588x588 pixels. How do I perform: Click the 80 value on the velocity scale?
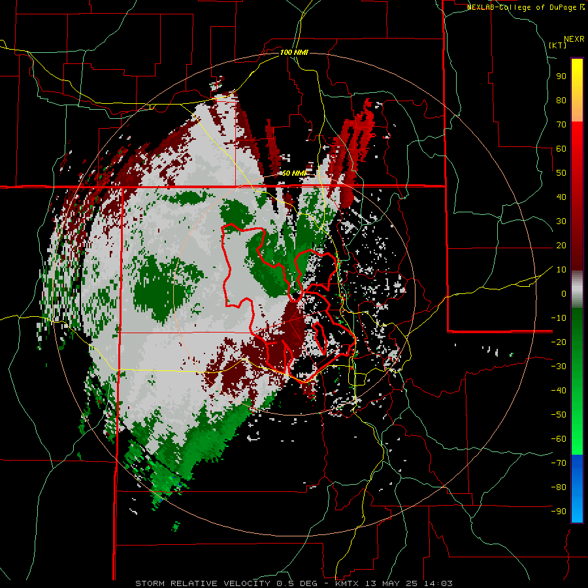(561, 101)
